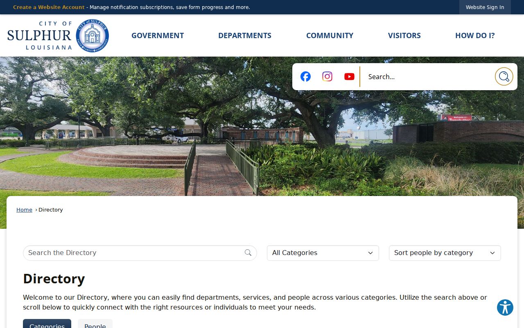This screenshot has width=524, height=328.
Task: Open the Community menu
Action: 330,36
